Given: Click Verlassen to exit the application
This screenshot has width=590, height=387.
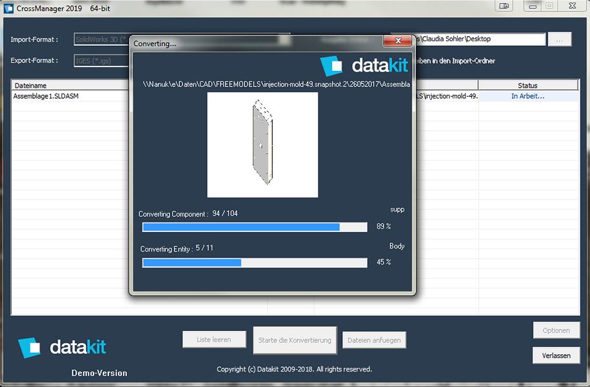Looking at the screenshot, I should click(556, 355).
